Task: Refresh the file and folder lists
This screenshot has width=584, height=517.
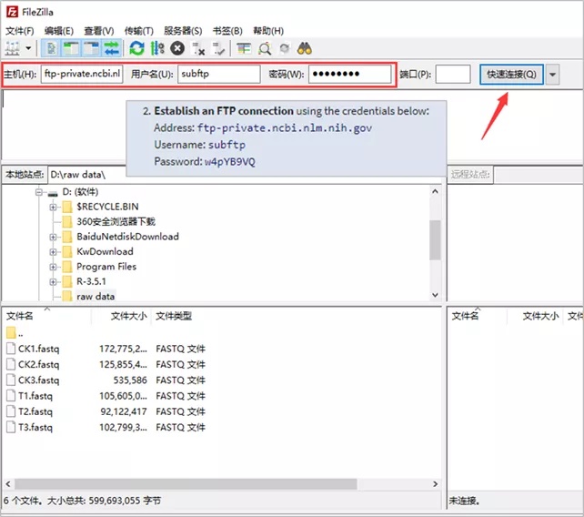Action: pos(136,48)
